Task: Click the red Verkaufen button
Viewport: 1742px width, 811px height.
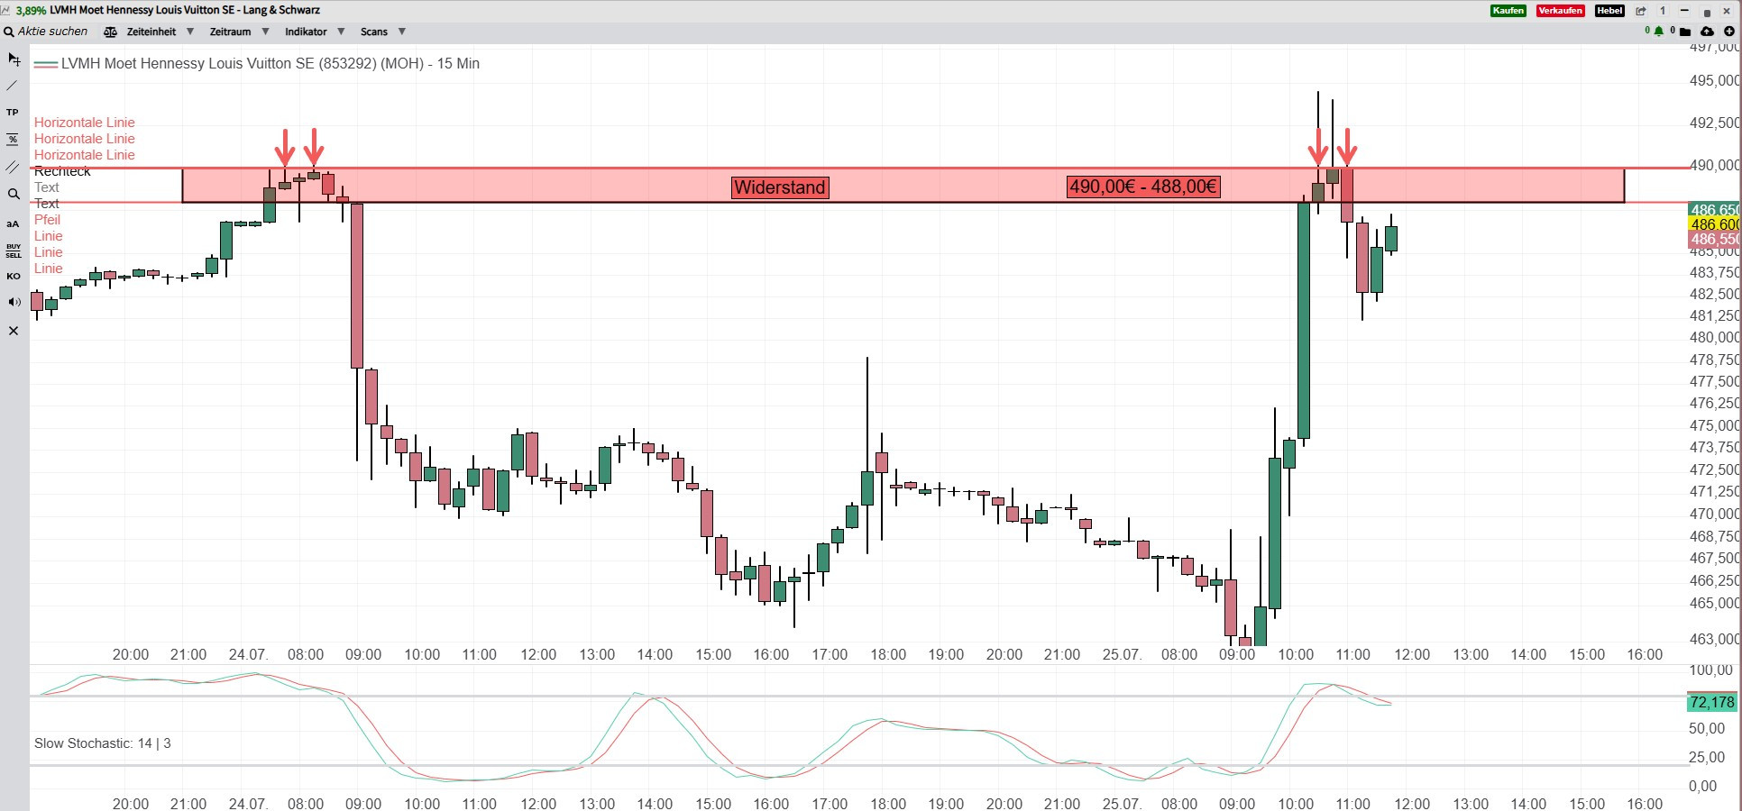Action: [1560, 11]
